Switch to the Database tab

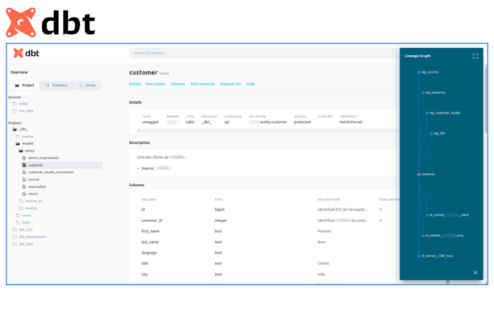[56, 85]
